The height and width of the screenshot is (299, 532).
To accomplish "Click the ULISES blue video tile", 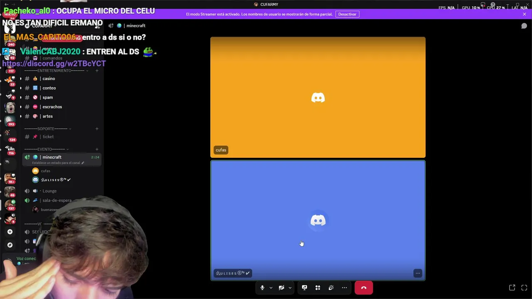I will pos(318,221).
